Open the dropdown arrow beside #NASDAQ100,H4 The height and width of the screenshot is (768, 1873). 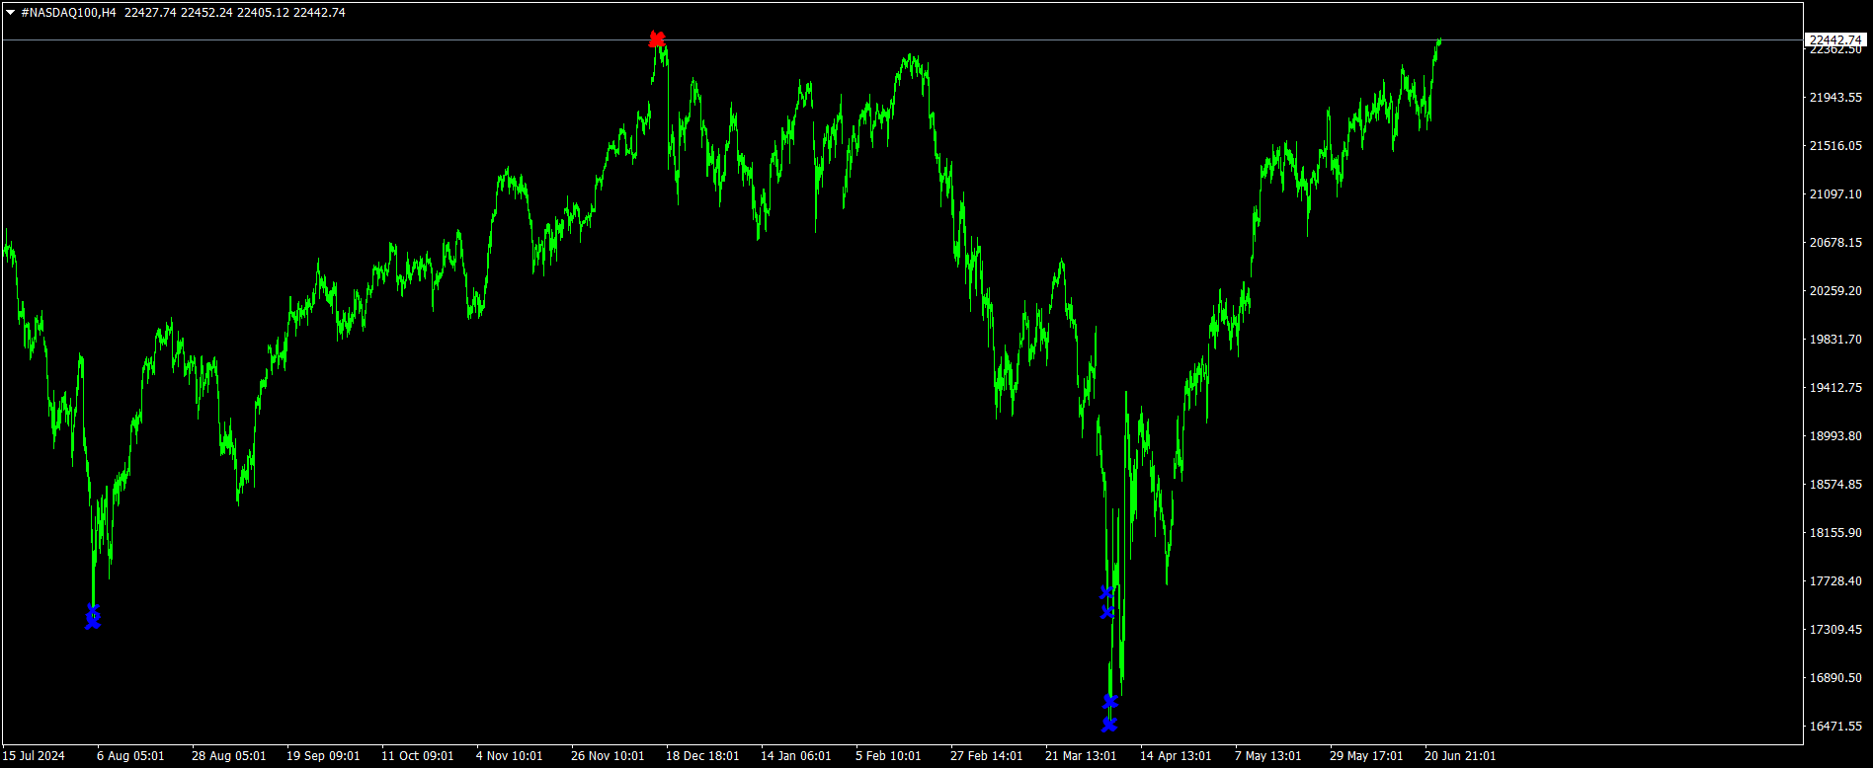(11, 13)
